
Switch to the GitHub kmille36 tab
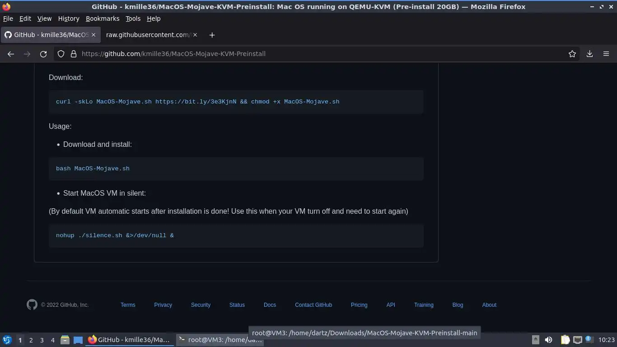[x=50, y=35]
